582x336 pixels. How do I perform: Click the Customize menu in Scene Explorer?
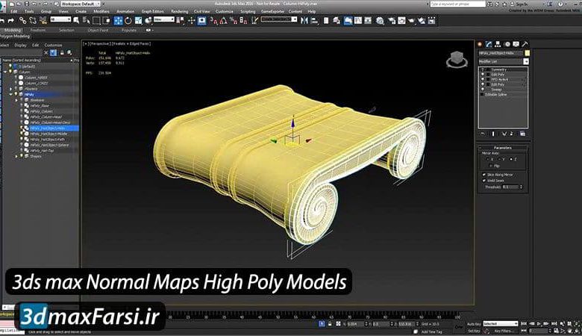coord(53,45)
